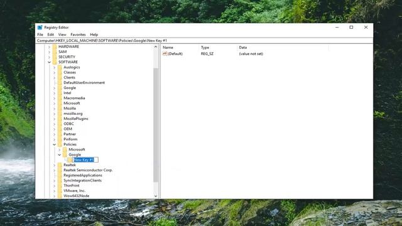Select the RegisteredApplications key
The height and width of the screenshot is (226, 402).
click(83, 175)
